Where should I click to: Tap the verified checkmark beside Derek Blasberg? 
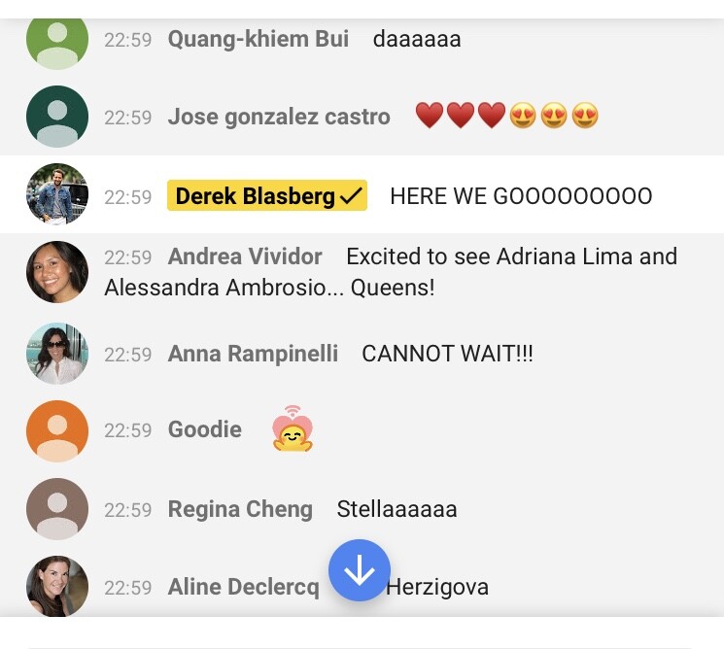351,196
